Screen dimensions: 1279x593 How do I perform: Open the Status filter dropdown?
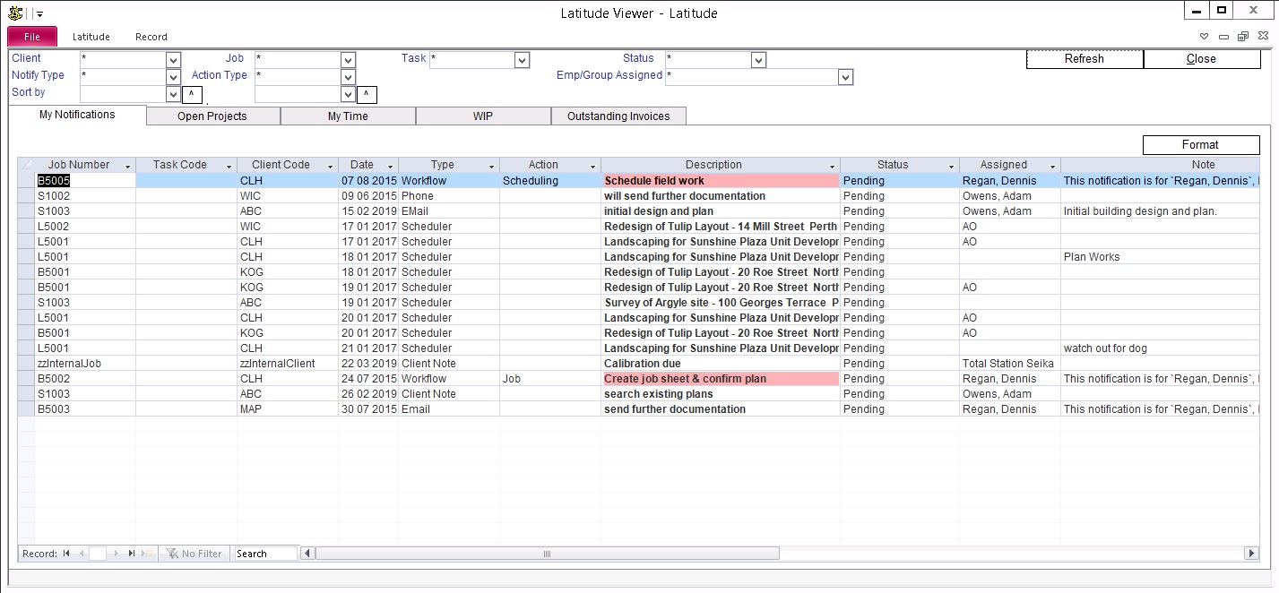[758, 60]
